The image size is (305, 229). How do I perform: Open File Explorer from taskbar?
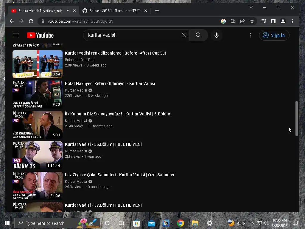click(195, 223)
